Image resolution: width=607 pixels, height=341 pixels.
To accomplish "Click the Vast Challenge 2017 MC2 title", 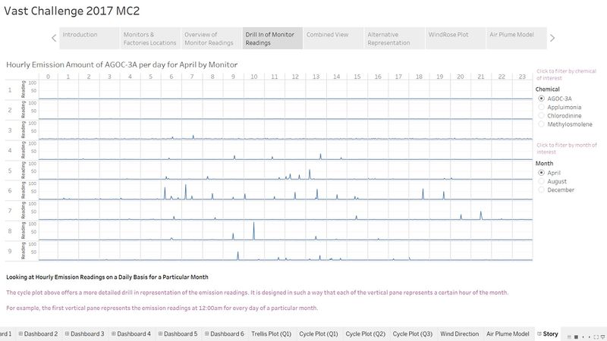I will (72, 11).
